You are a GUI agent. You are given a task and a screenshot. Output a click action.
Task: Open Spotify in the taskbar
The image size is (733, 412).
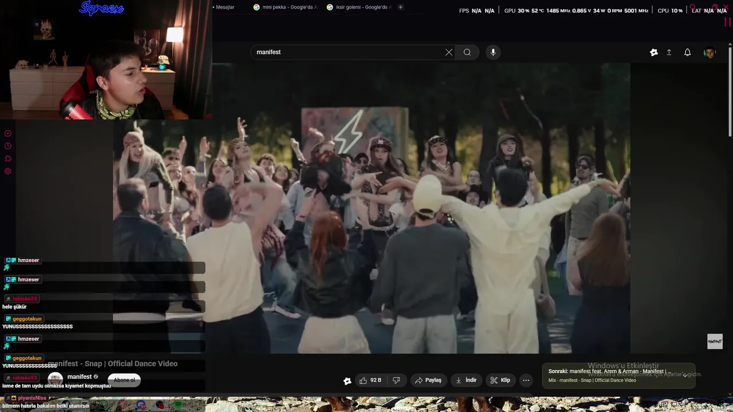point(178,405)
